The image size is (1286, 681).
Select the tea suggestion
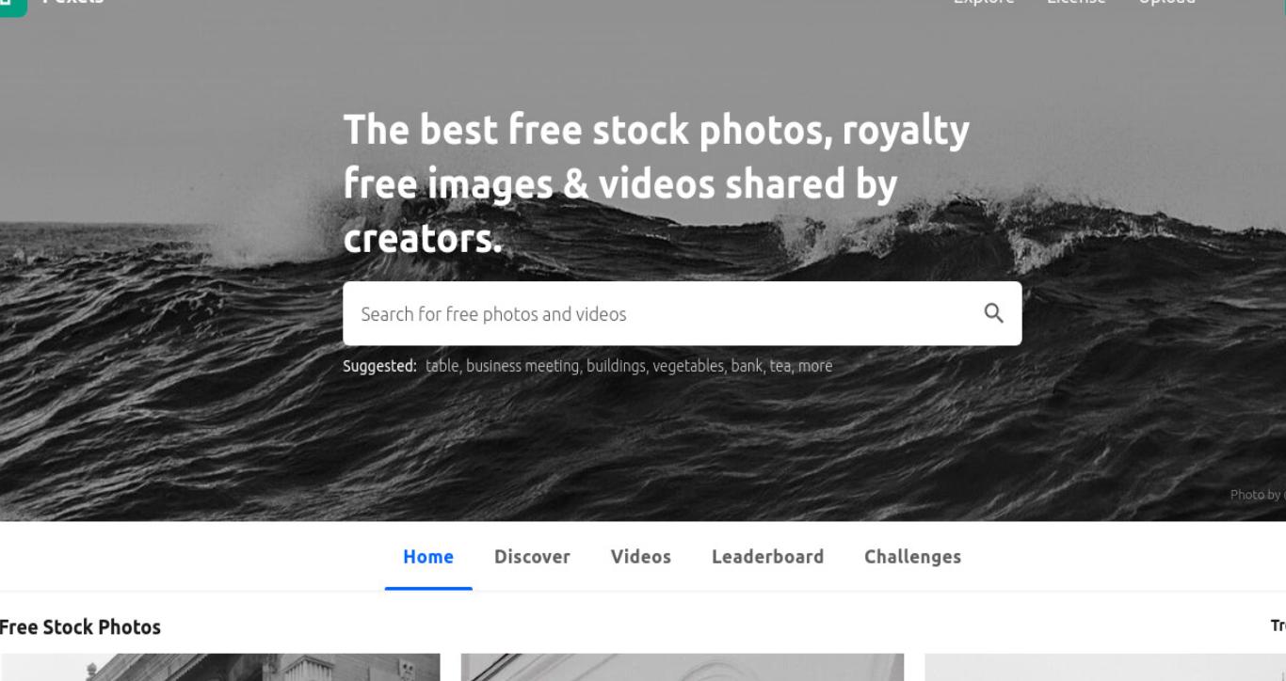[780, 366]
